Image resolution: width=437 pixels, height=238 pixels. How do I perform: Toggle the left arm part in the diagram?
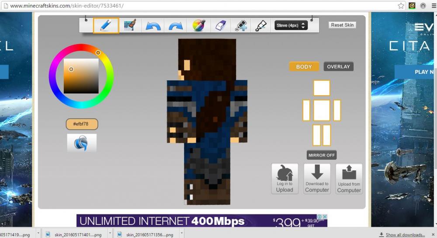[x=306, y=110]
